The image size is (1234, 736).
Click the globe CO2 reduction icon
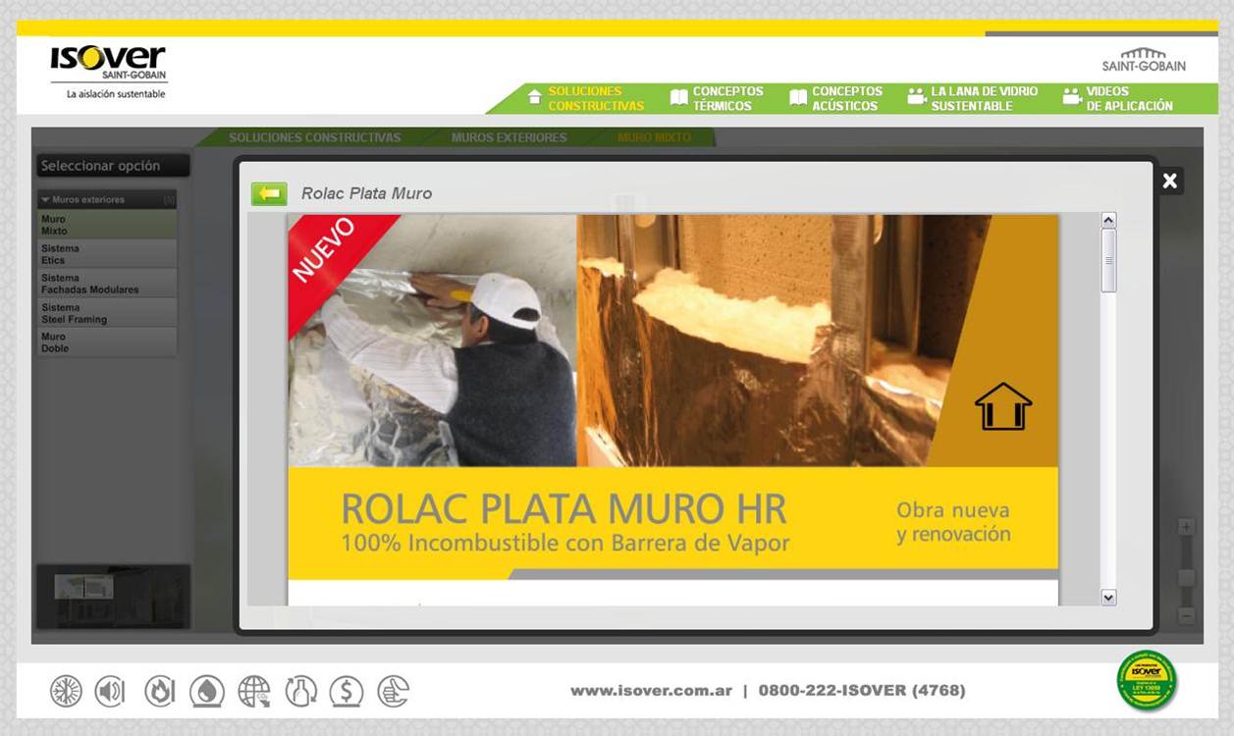point(254,692)
